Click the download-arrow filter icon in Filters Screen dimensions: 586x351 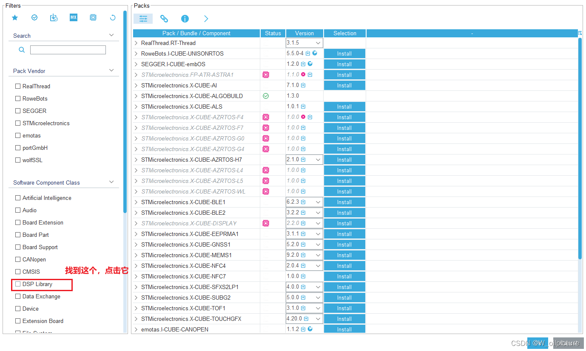click(54, 17)
